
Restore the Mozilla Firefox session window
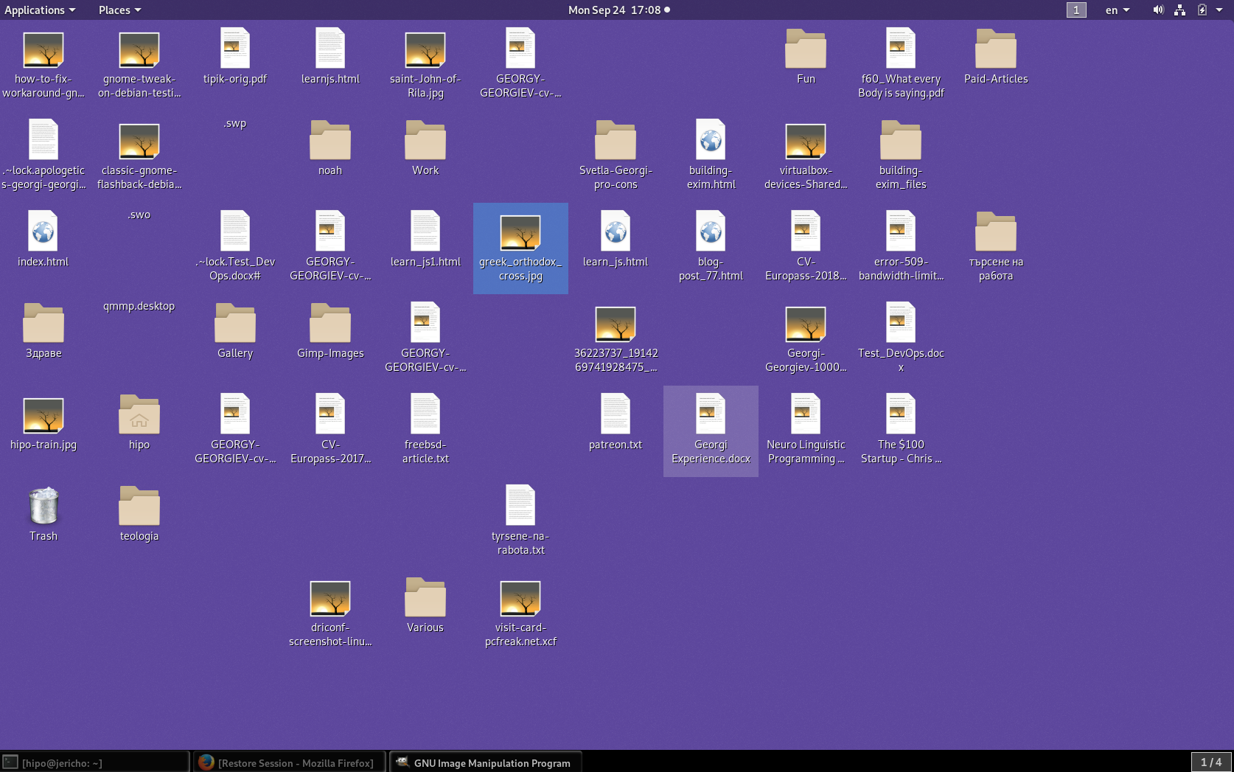pos(288,762)
